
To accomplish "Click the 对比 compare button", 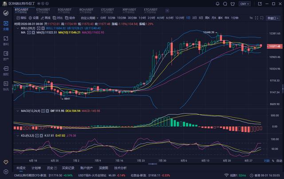I will [58, 18].
